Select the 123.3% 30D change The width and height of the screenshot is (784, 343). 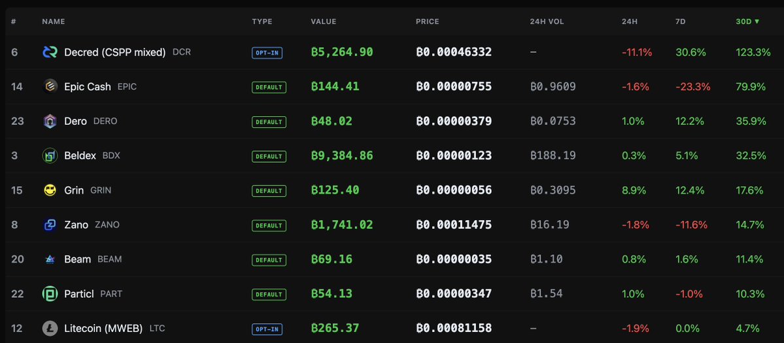point(753,52)
